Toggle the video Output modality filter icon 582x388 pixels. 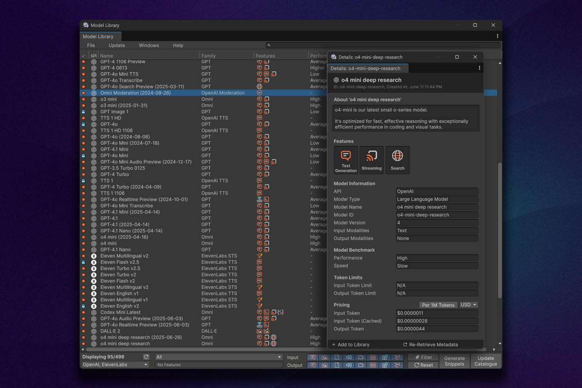pos(361,365)
